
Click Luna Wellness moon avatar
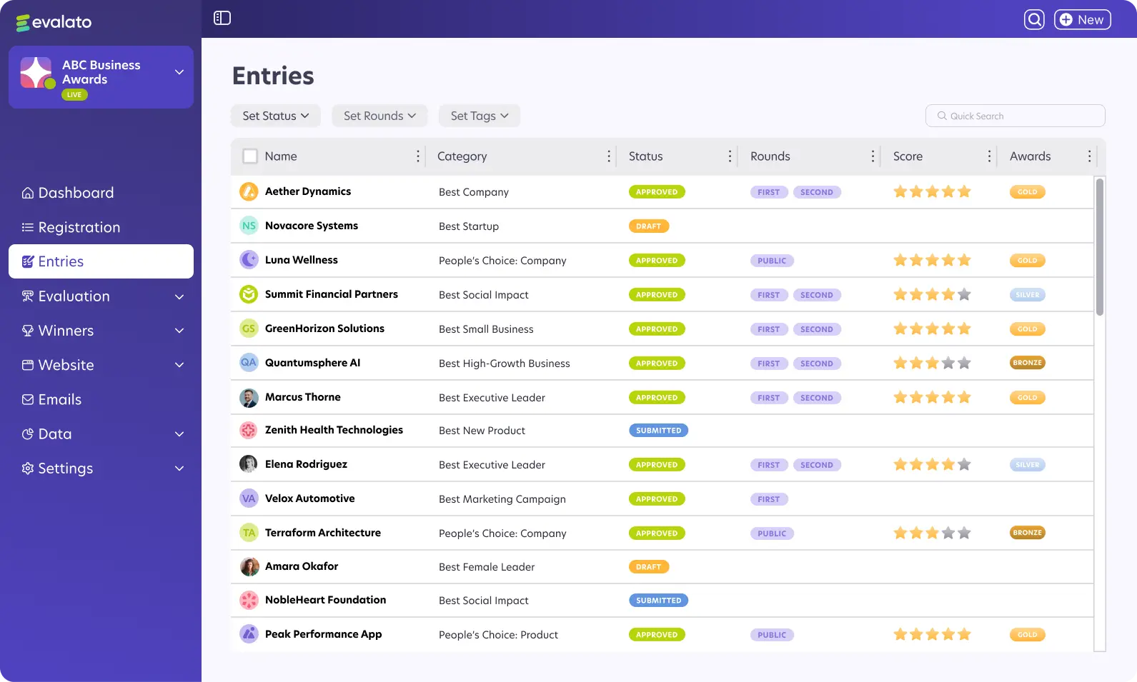tap(249, 260)
